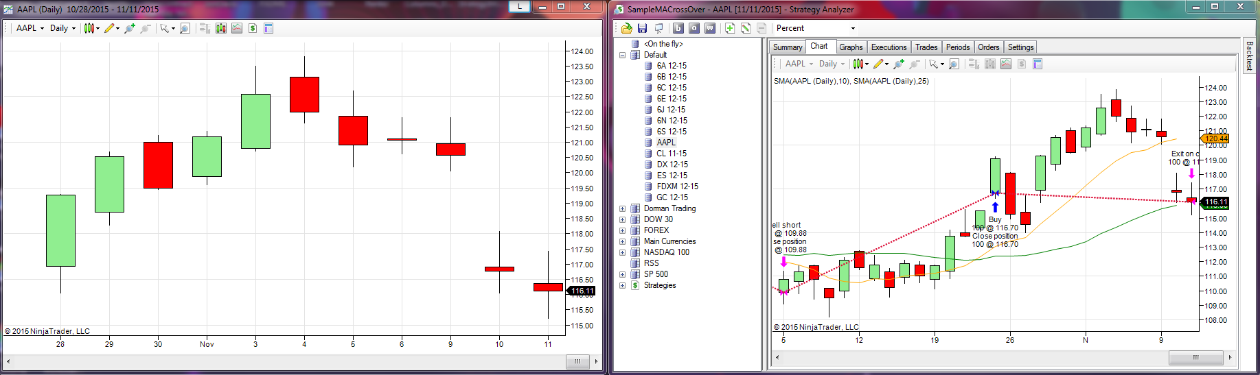Click zoom in magnifier in AAPL chart window
Viewport: 1260px width, 375px height.
[129, 28]
